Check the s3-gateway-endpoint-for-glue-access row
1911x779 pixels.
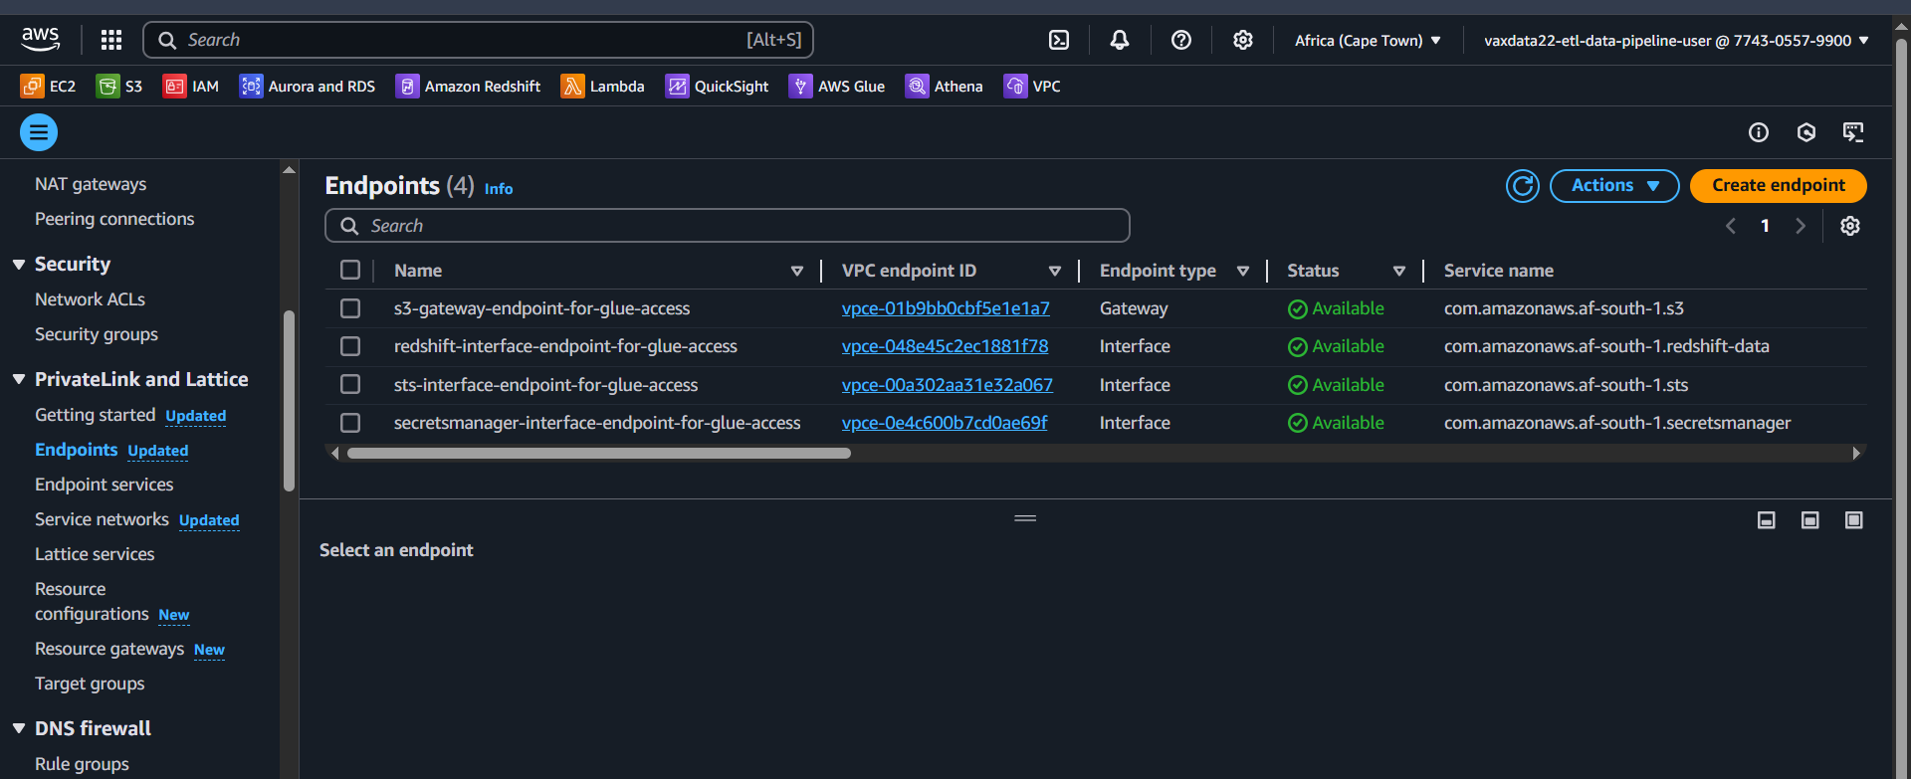pos(350,308)
